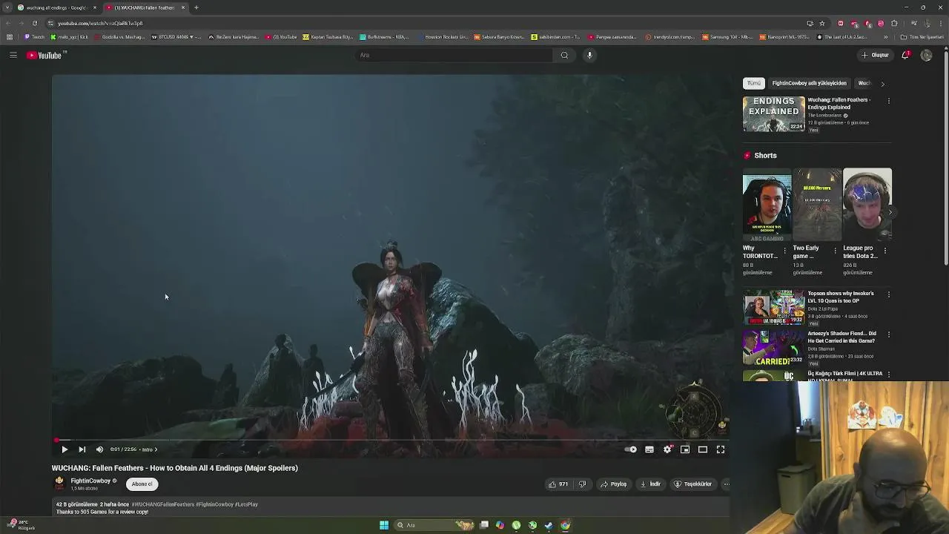The image size is (949, 534).
Task: Switch to miniplayer mode
Action: (685, 449)
